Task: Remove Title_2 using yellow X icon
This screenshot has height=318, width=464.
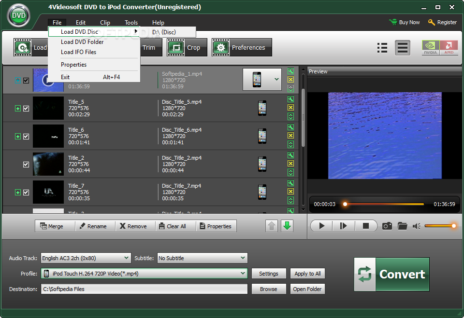Action: pyautogui.click(x=290, y=164)
